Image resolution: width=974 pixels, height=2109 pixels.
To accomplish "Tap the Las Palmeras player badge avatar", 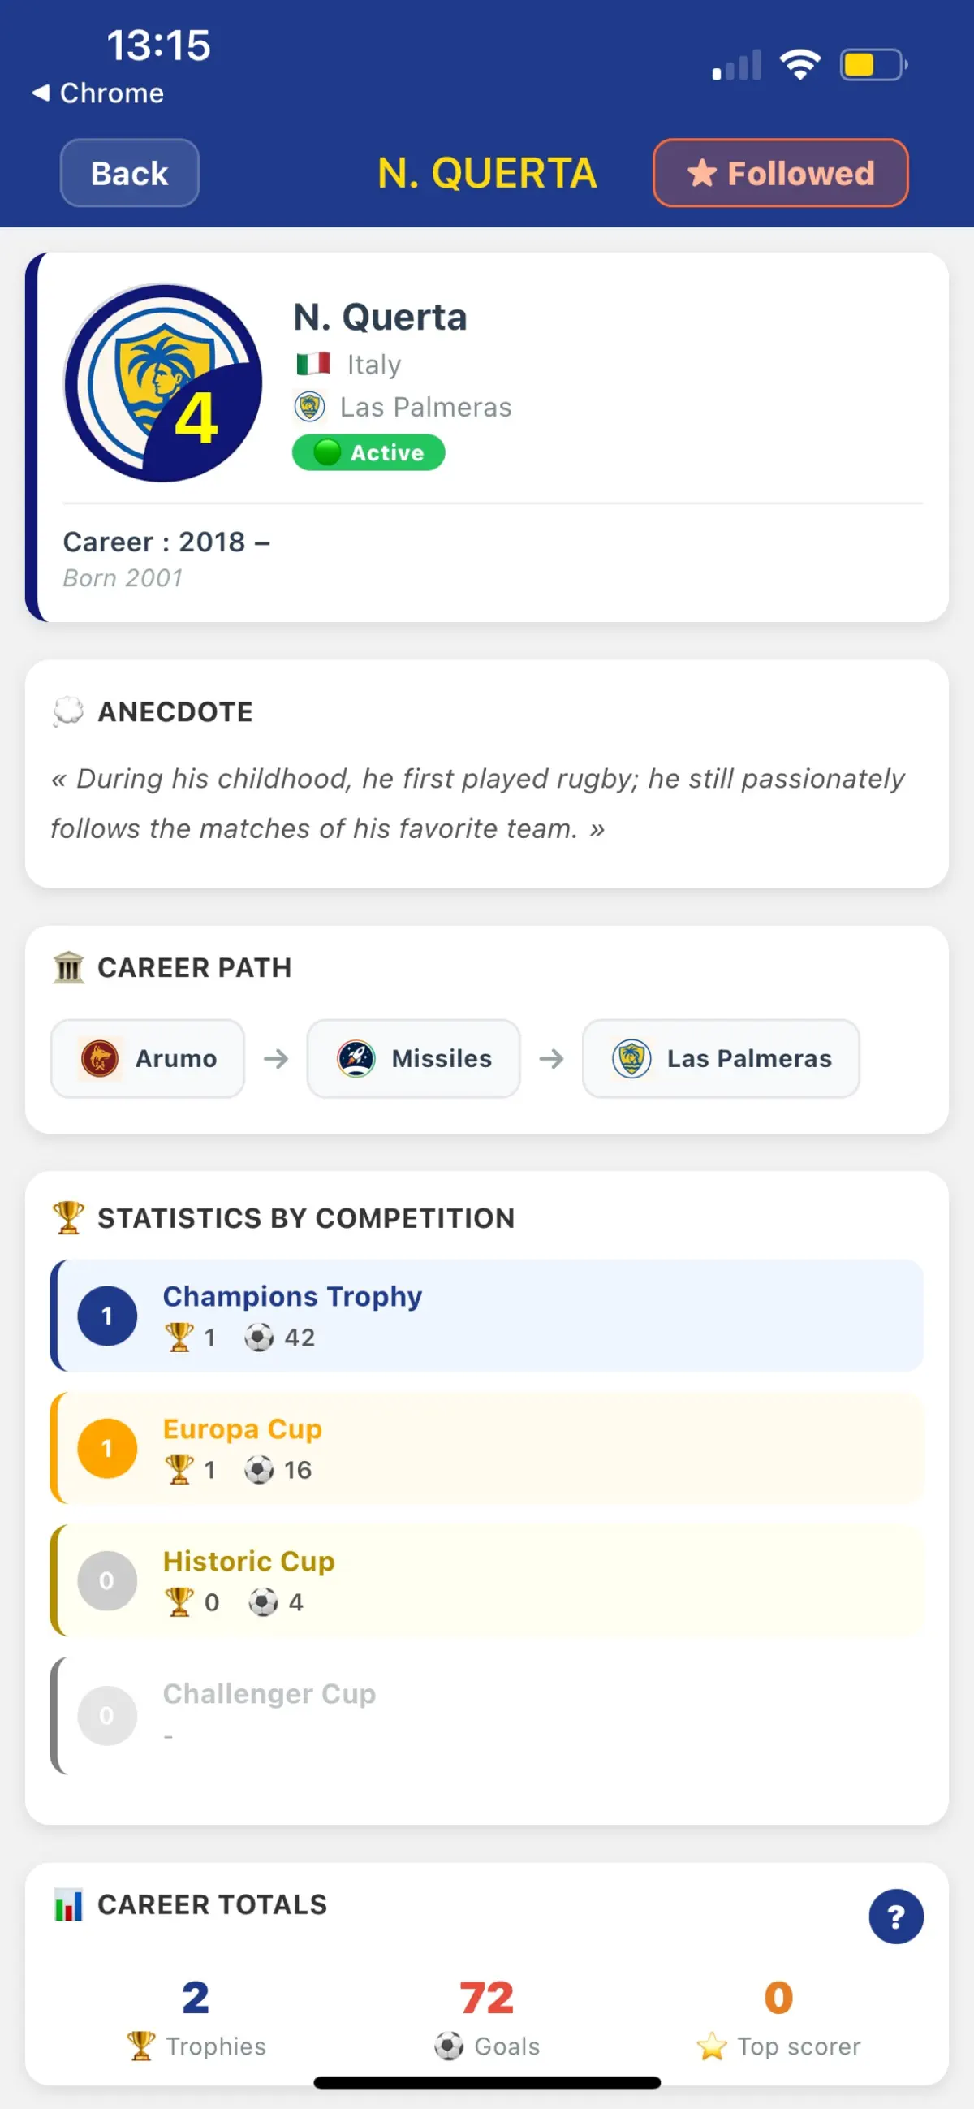I will coord(163,383).
